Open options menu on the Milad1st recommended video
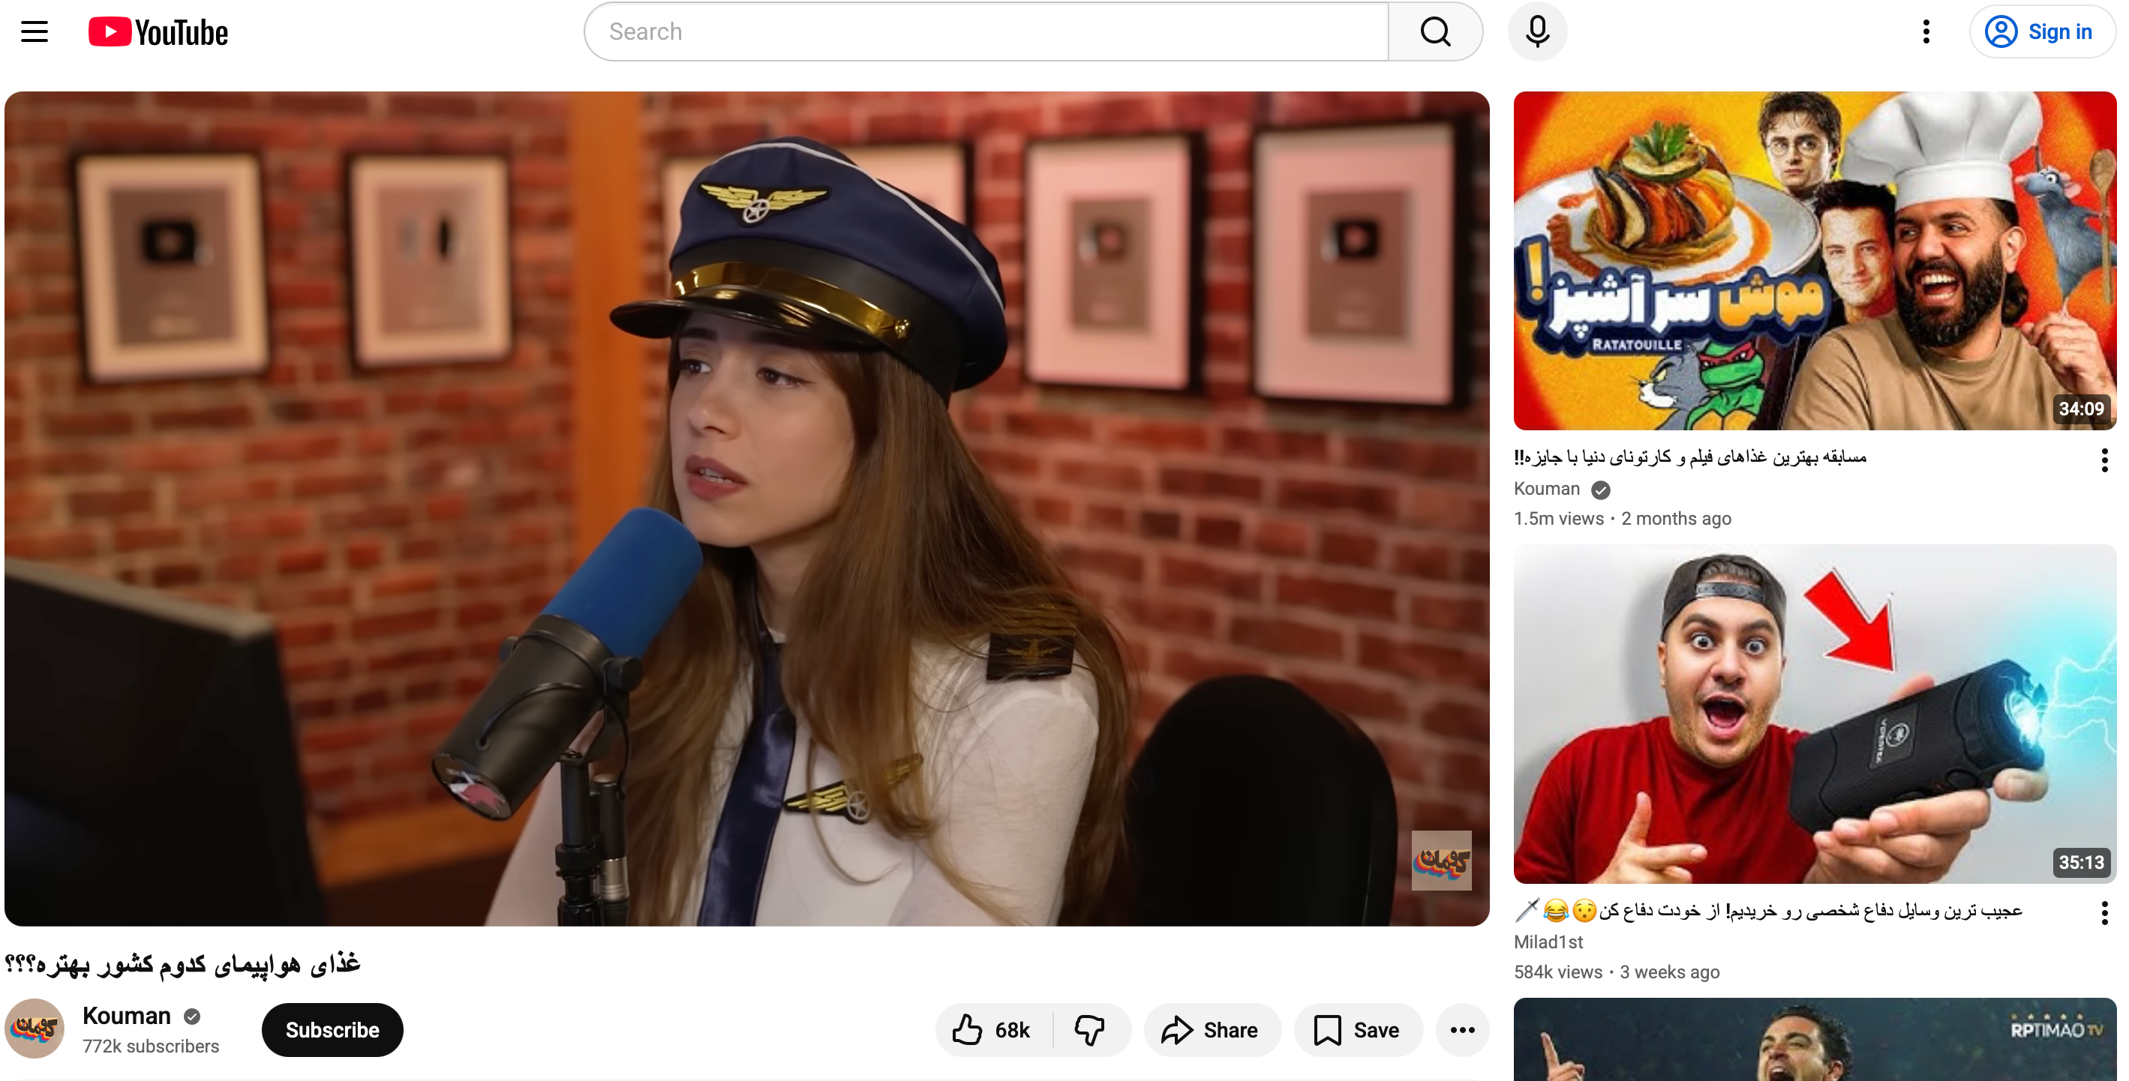Viewport: 2129px width, 1081px height. click(2104, 912)
